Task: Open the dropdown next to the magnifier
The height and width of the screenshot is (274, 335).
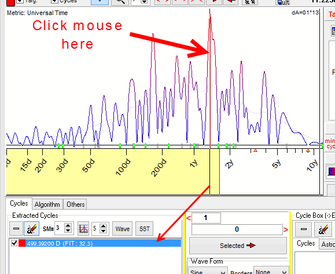Action: click(145, 2)
